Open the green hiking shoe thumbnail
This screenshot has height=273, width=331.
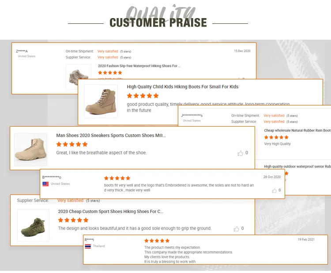[x=33, y=225]
